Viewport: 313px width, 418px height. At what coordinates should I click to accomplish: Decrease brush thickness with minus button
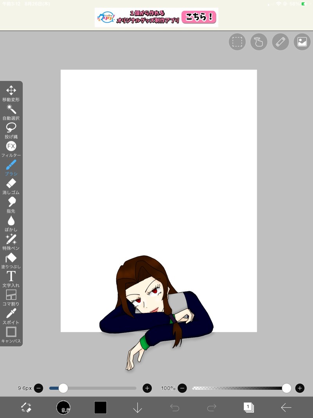[38, 388]
